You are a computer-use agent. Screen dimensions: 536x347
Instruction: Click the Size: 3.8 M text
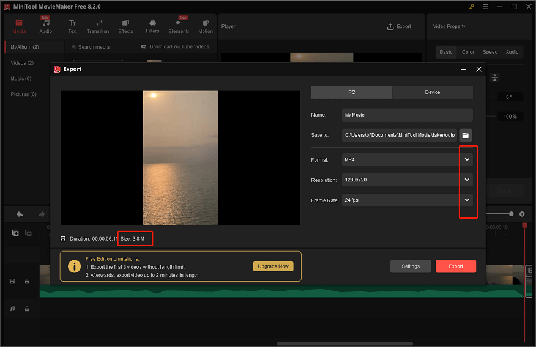pos(132,239)
